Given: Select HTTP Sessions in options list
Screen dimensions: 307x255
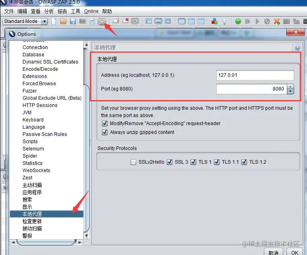Looking at the screenshot, I should coord(40,105).
